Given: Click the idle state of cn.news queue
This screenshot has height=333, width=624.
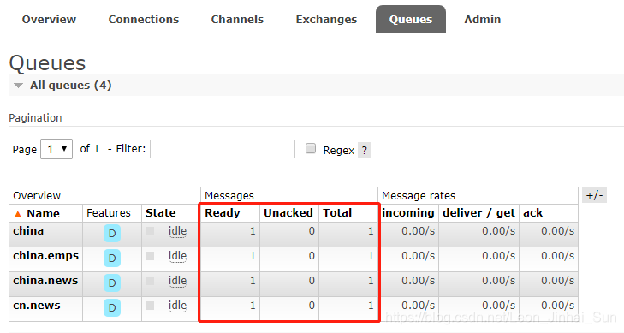Looking at the screenshot, I should (x=177, y=306).
